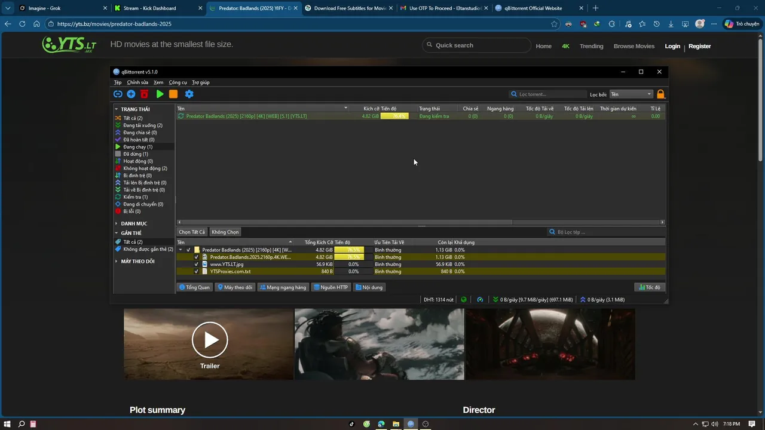This screenshot has width=765, height=430.
Task: Click the browser back arrow
Action: coord(8,24)
